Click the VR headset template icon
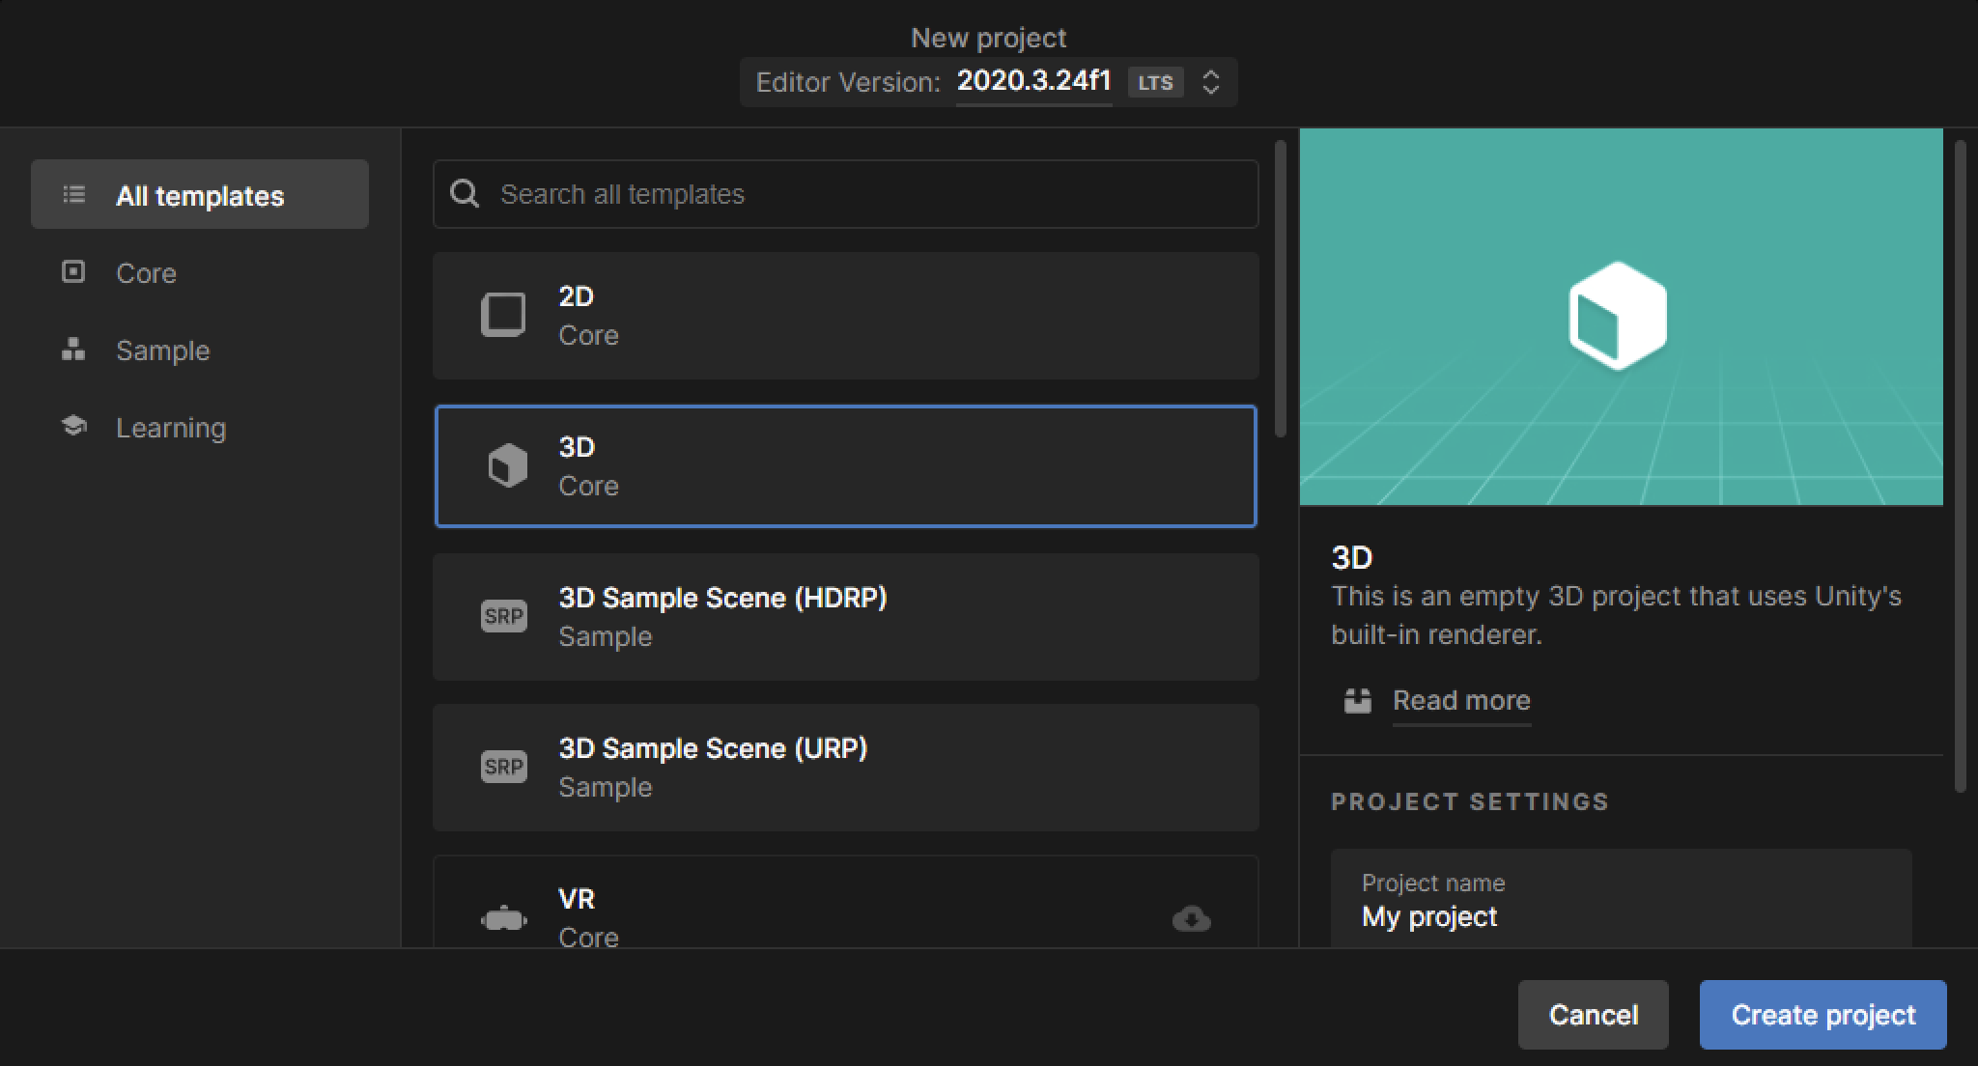1978x1066 pixels. click(504, 918)
